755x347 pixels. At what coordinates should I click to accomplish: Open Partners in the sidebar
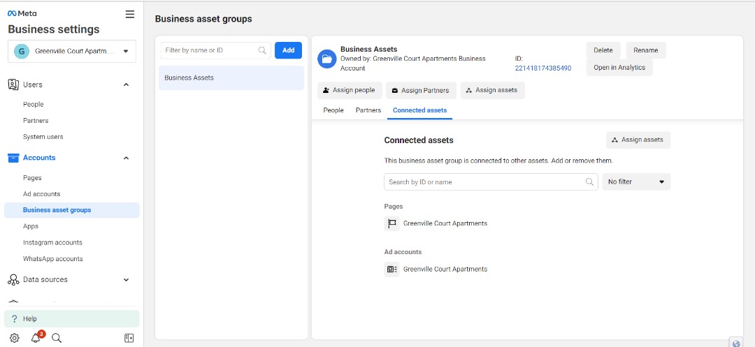36,121
